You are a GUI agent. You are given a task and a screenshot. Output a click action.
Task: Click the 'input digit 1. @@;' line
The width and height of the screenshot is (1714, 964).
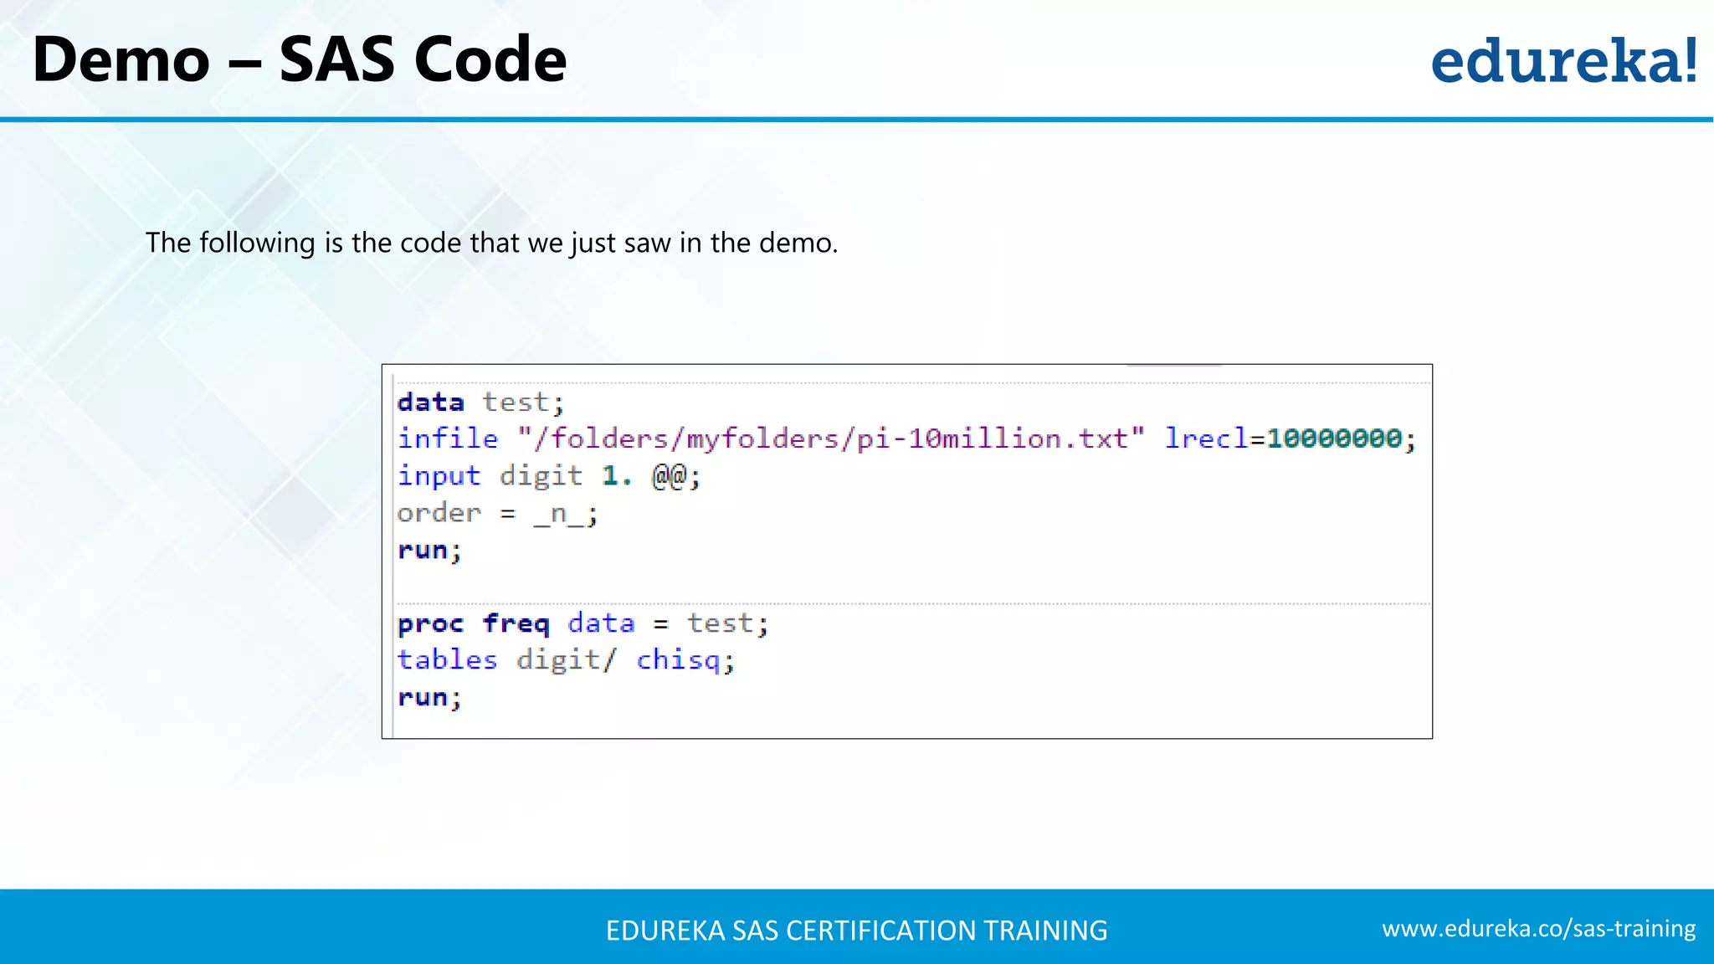tap(549, 476)
